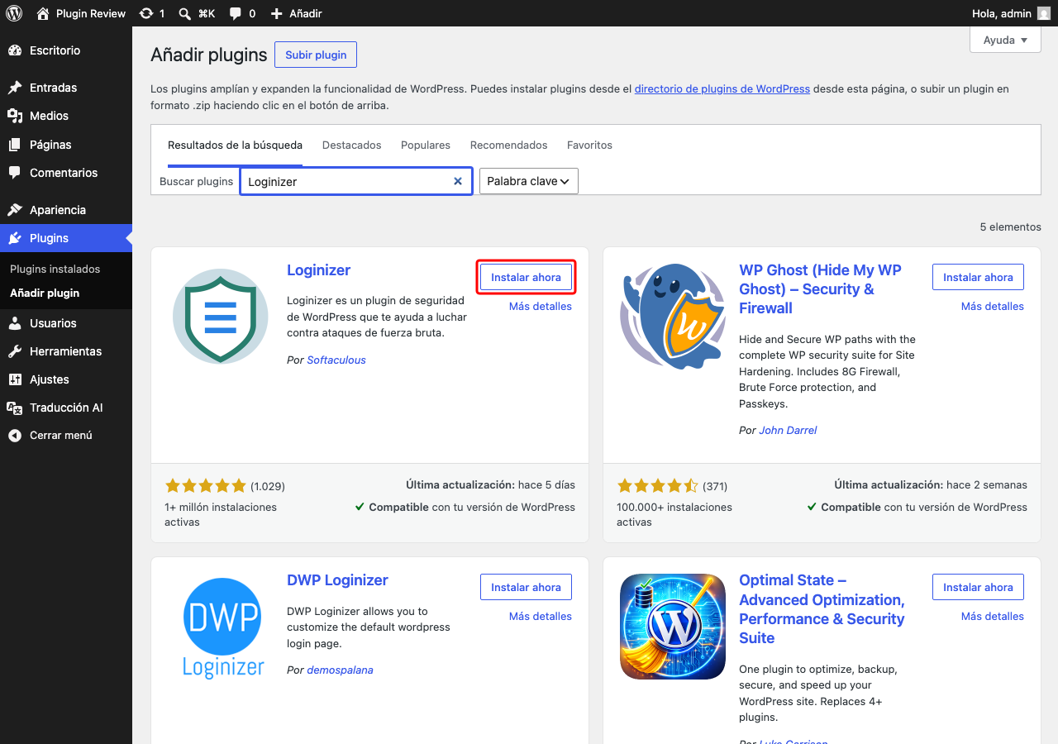
Task: Click the Hola, admin account menu
Action: coord(1013,13)
